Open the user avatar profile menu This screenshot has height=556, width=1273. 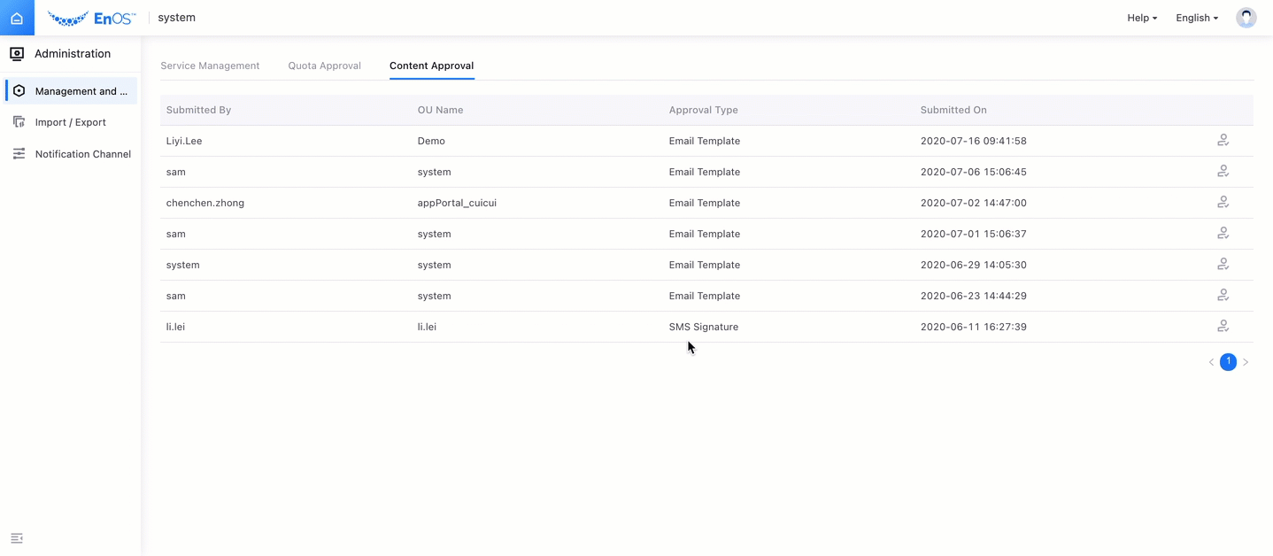click(x=1246, y=18)
